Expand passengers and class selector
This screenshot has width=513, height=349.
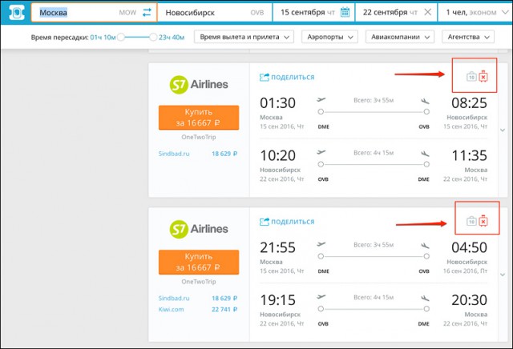click(476, 13)
